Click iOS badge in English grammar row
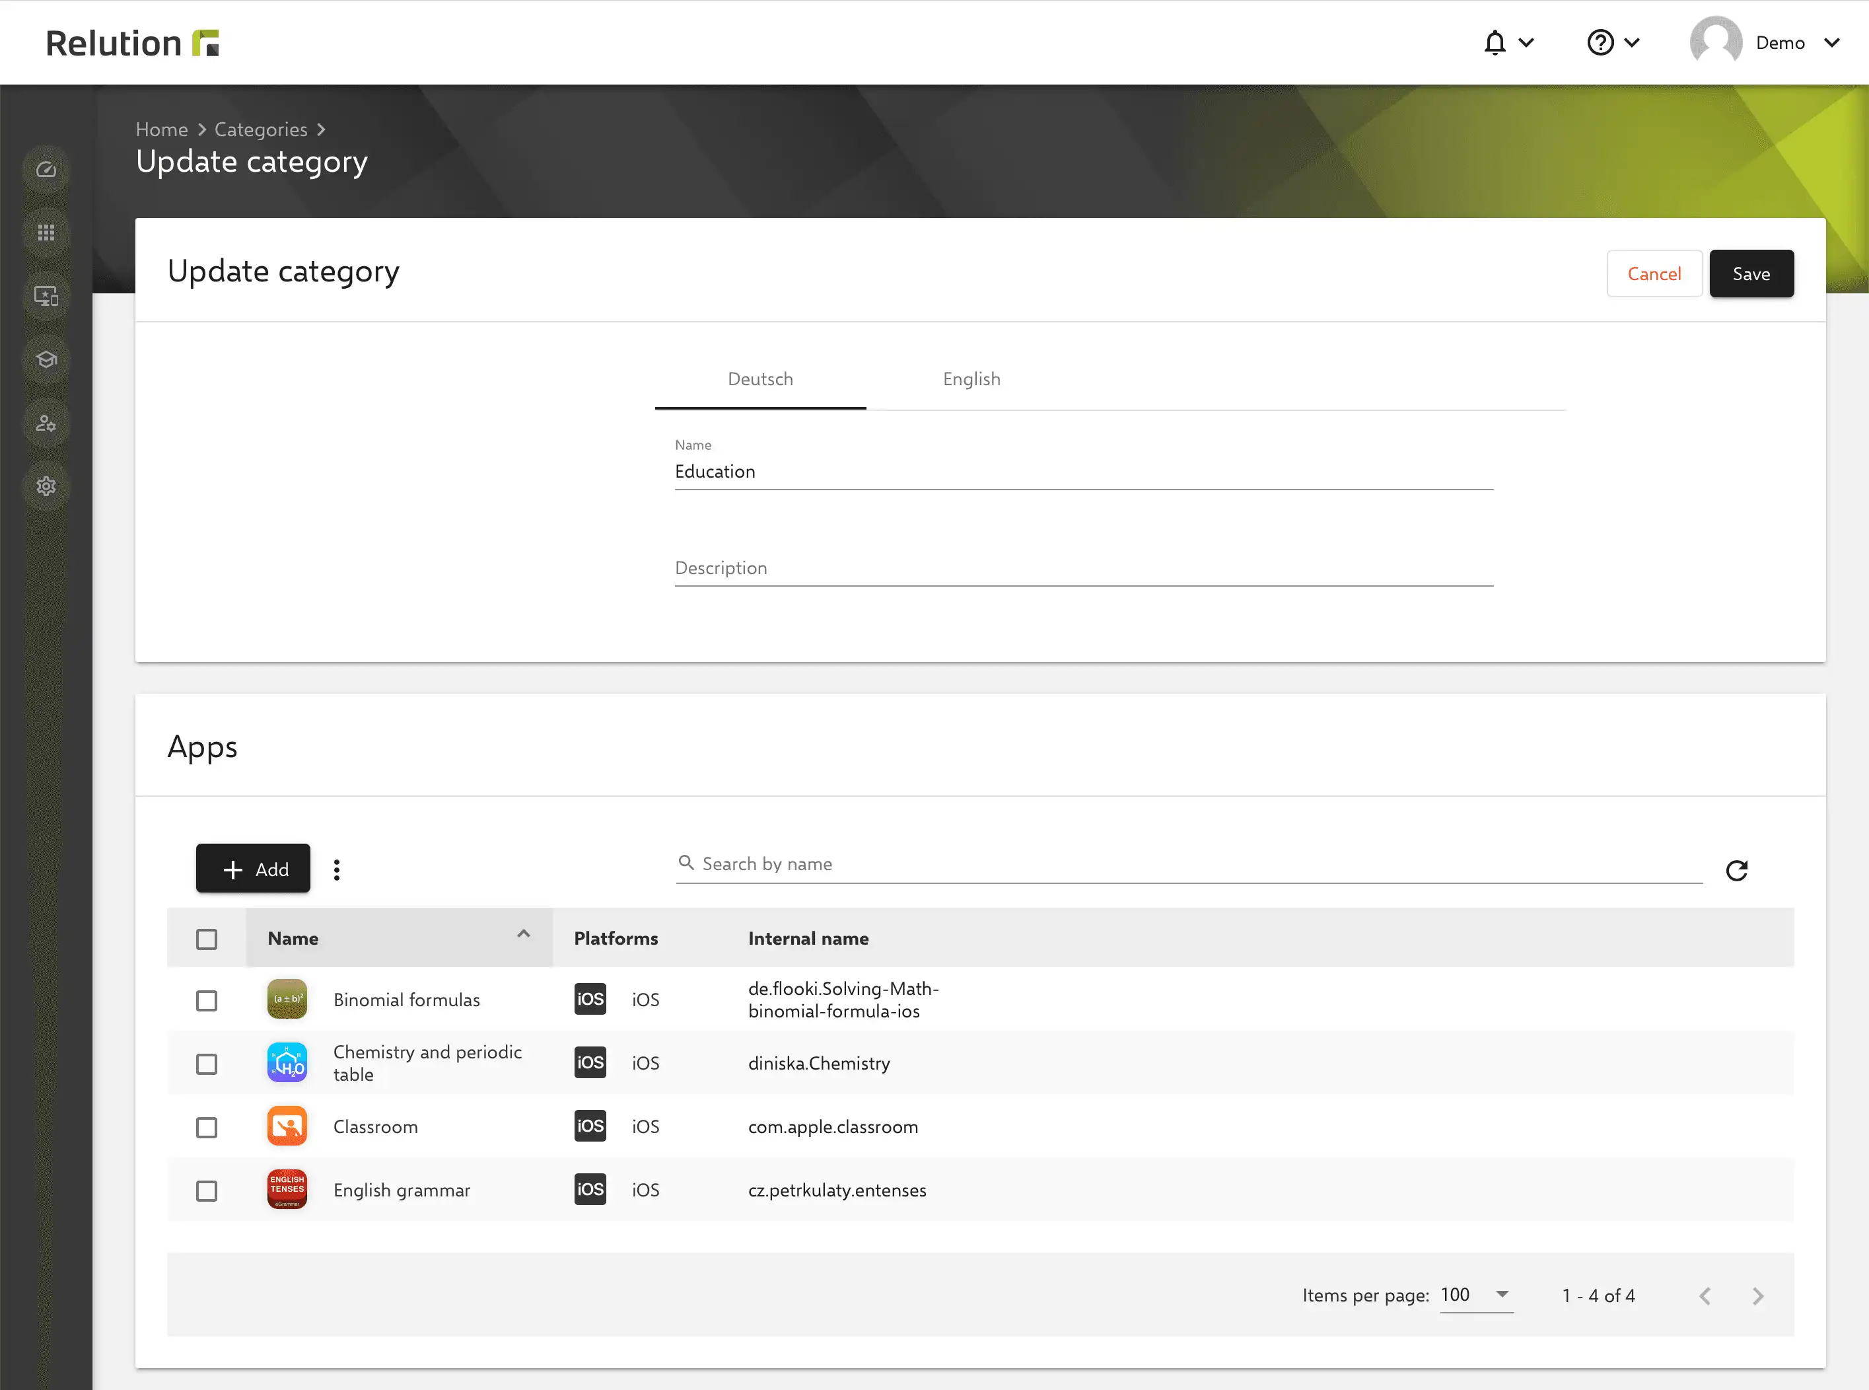1869x1390 pixels. 590,1190
